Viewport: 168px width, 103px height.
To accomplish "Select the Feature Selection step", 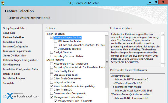I will (x=13, y=37).
